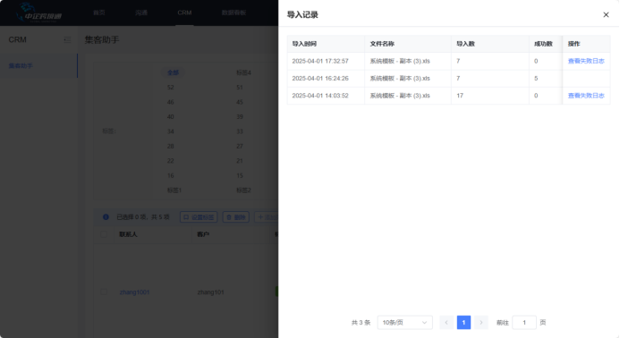Select the 16 tag filter
This screenshot has height=338, width=620.
(x=170, y=175)
